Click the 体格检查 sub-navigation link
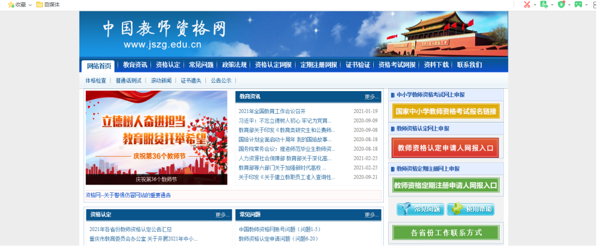This screenshot has height=246, width=597. [96, 80]
